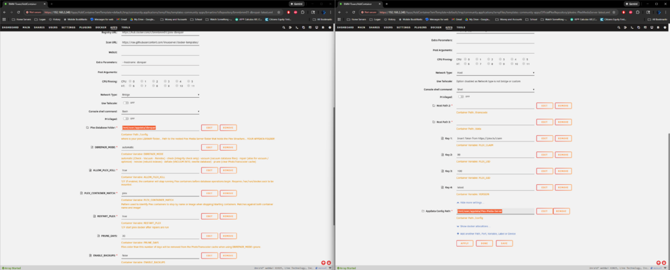This screenshot has width=670, height=270.
Task: Click EDIT beside Plex Database Folder
Action: tap(209, 128)
